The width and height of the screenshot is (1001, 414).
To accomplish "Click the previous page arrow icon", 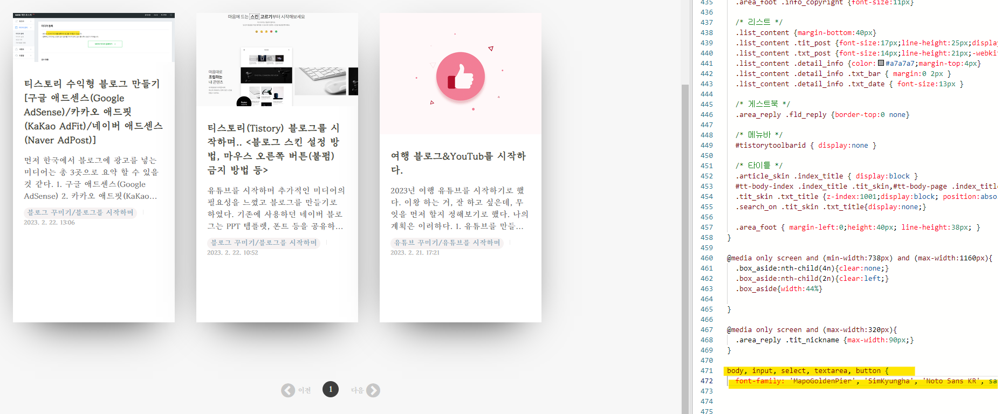I will [288, 390].
